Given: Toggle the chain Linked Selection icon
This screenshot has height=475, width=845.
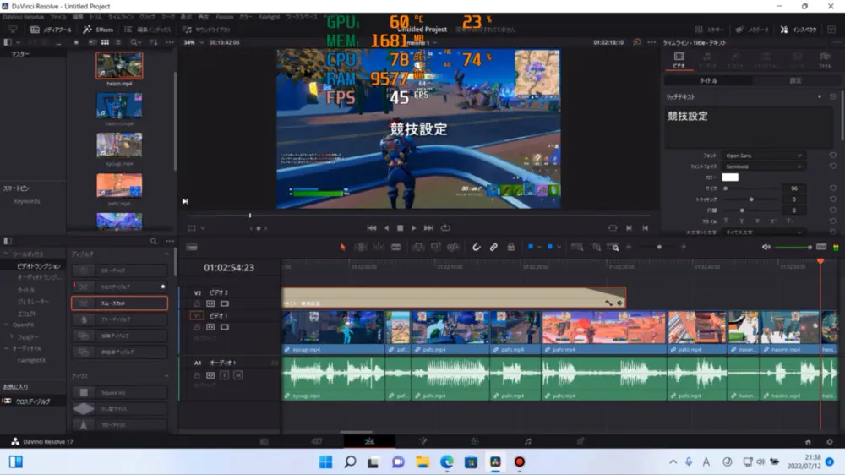Looking at the screenshot, I should [493, 247].
